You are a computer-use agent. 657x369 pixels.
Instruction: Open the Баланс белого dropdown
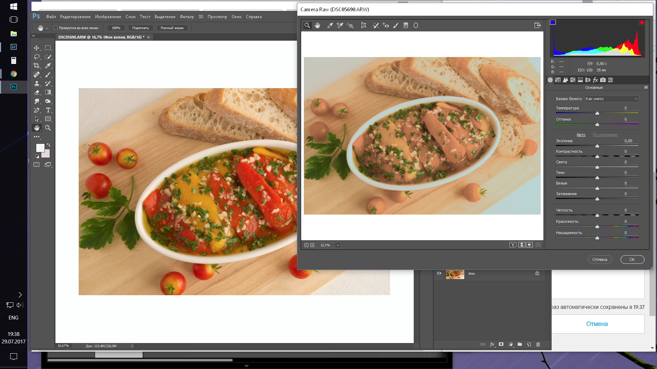tap(611, 99)
